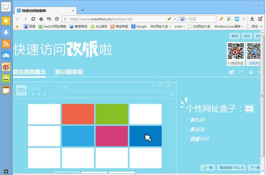266x175 pixels.
Task: Open a new tab with plus button
Action: coord(82,10)
